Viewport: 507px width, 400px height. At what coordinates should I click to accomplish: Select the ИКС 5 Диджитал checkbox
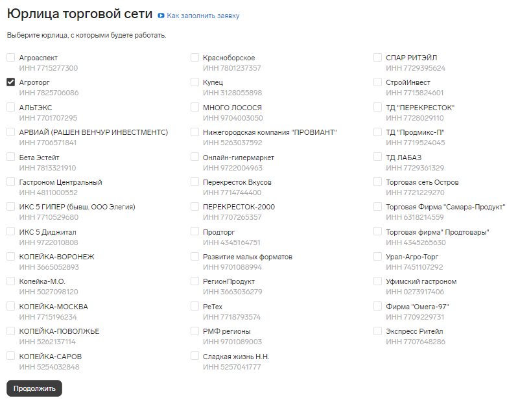10,231
